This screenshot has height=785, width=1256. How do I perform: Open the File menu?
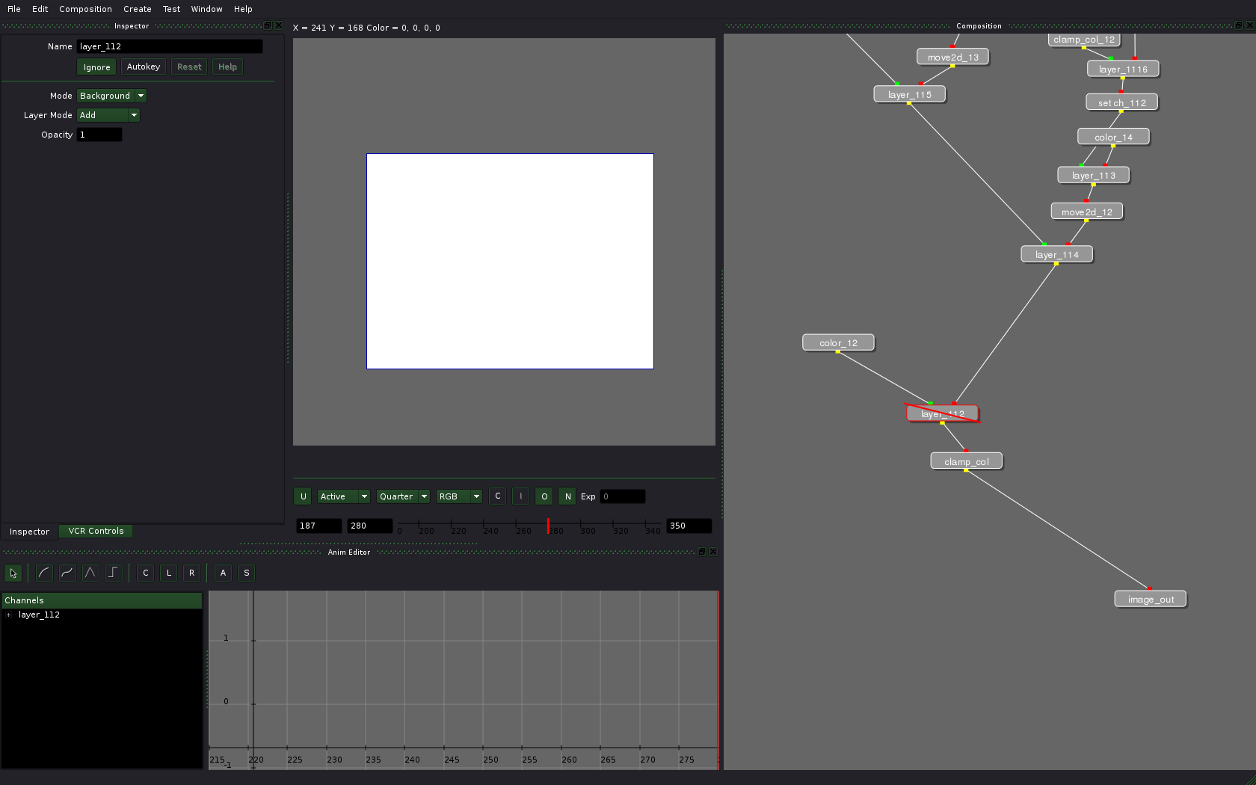click(x=14, y=9)
